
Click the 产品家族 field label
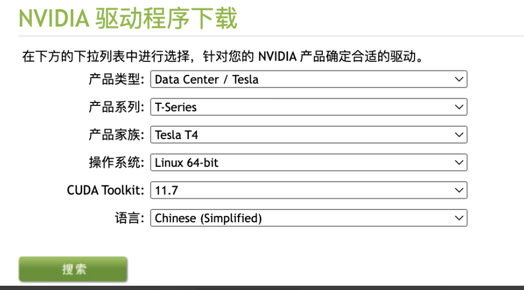coord(116,135)
